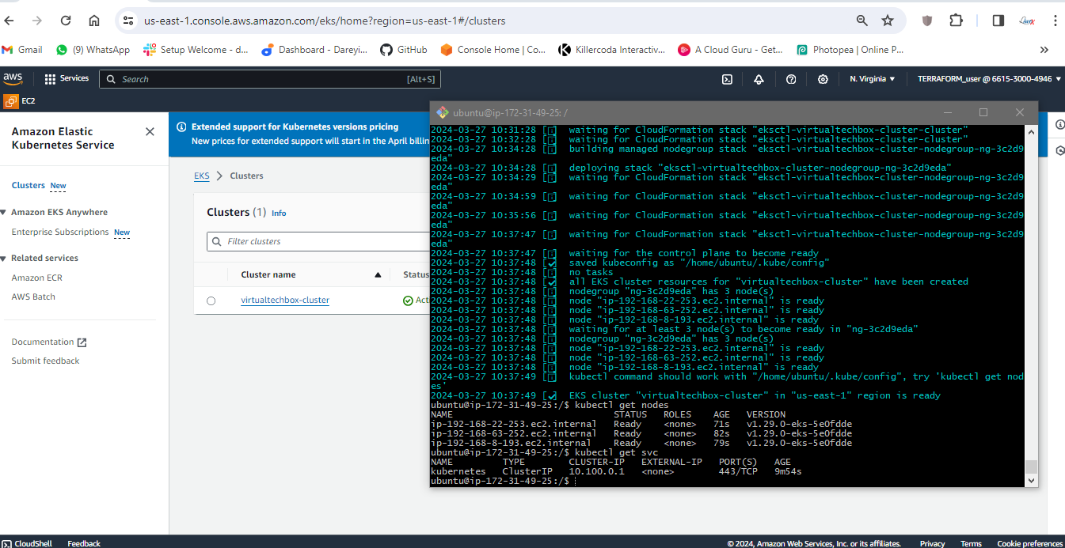This screenshot has height=548, width=1065.
Task: Sort by Cluster name column arrow
Action: pyautogui.click(x=378, y=275)
